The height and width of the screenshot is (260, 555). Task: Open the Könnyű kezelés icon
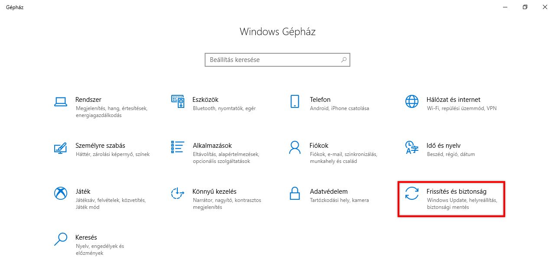[x=178, y=193]
